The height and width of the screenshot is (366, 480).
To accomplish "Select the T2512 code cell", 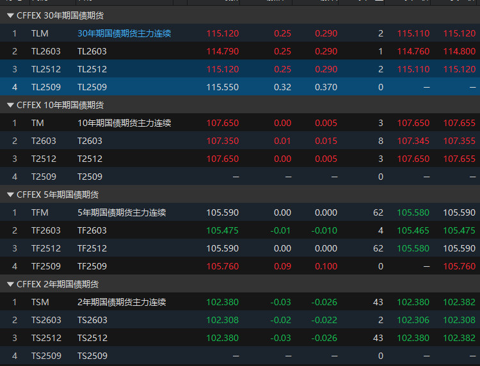I will 44,159.
